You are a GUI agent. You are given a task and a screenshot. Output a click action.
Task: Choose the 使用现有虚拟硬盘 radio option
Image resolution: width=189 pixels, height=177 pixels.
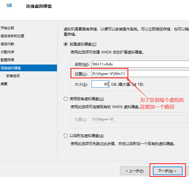(66, 99)
